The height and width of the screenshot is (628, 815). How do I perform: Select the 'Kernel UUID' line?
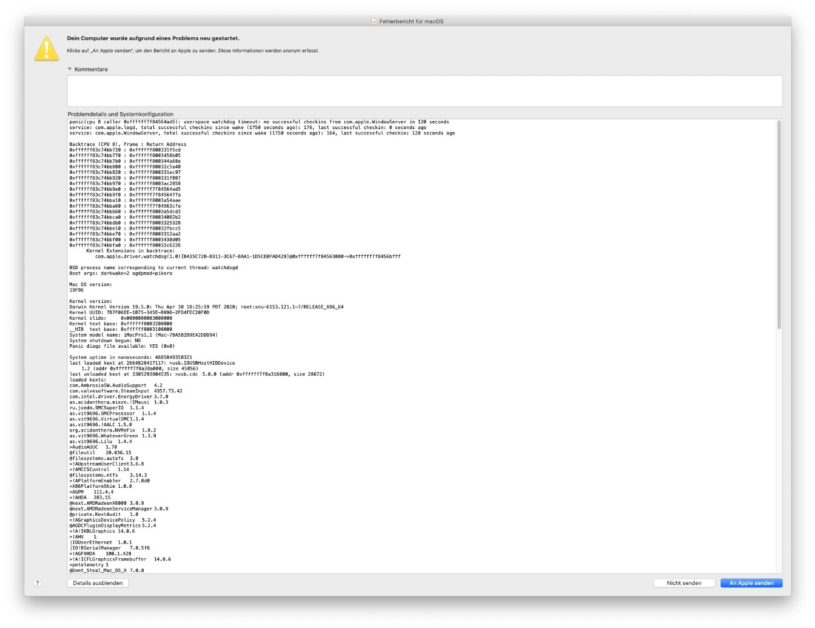tap(140, 312)
